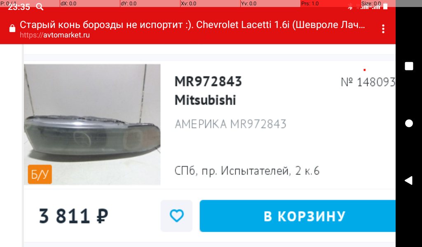
Task: Tap the Android home circle button
Action: coord(409,123)
